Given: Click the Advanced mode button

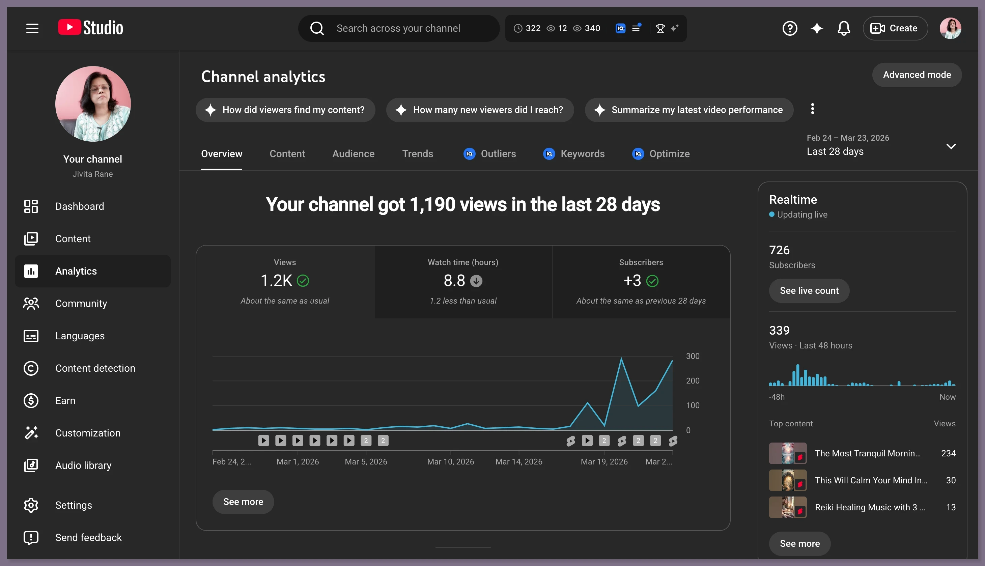Looking at the screenshot, I should (x=917, y=75).
